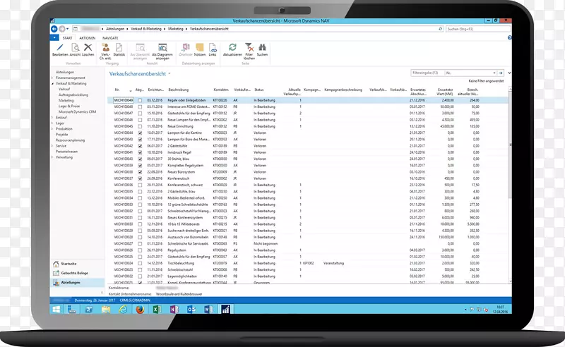565x347 pixels.
Task: Click Dynamics NAV taskbar chart icon
Action: [x=226, y=309]
